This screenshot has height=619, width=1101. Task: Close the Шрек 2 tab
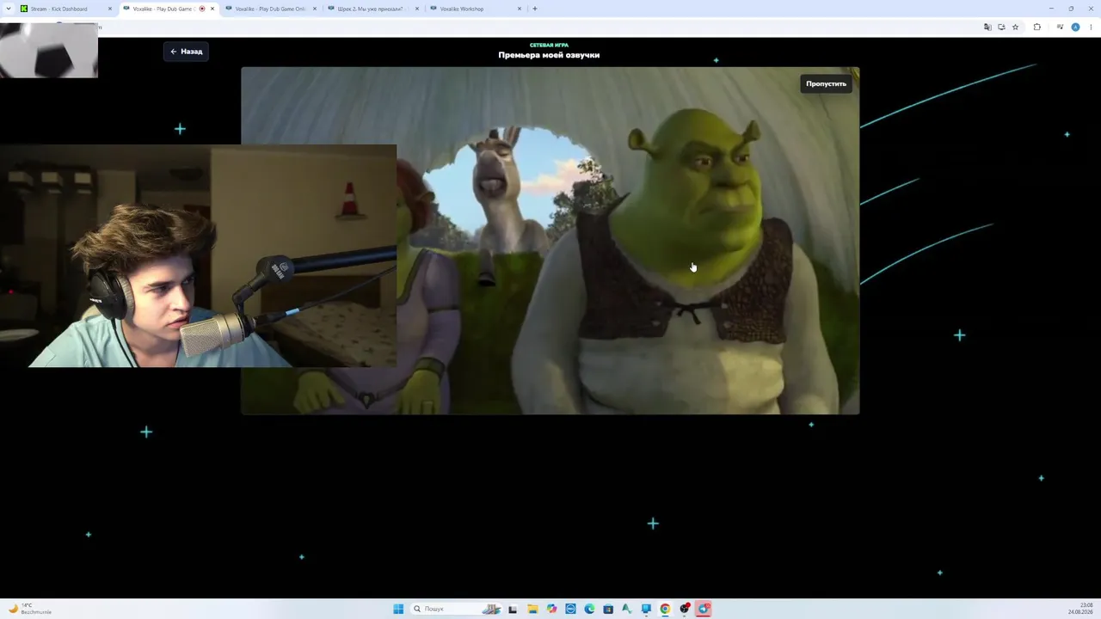[417, 9]
